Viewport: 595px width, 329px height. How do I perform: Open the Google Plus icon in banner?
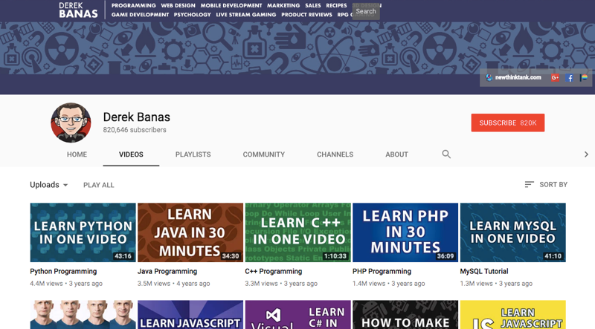555,78
